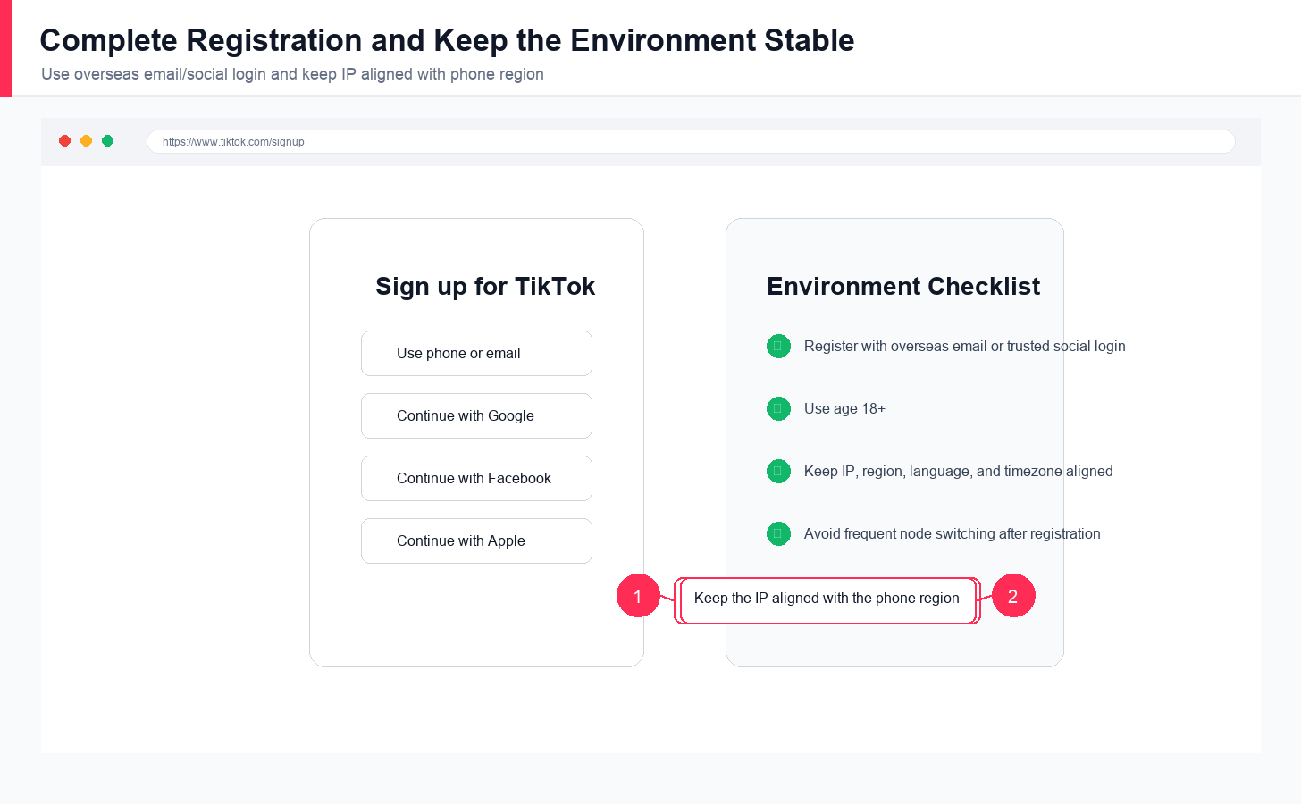Click the 'Complete Registration and Keep the Environment Stable' title
The image size is (1301, 804).
(447, 40)
